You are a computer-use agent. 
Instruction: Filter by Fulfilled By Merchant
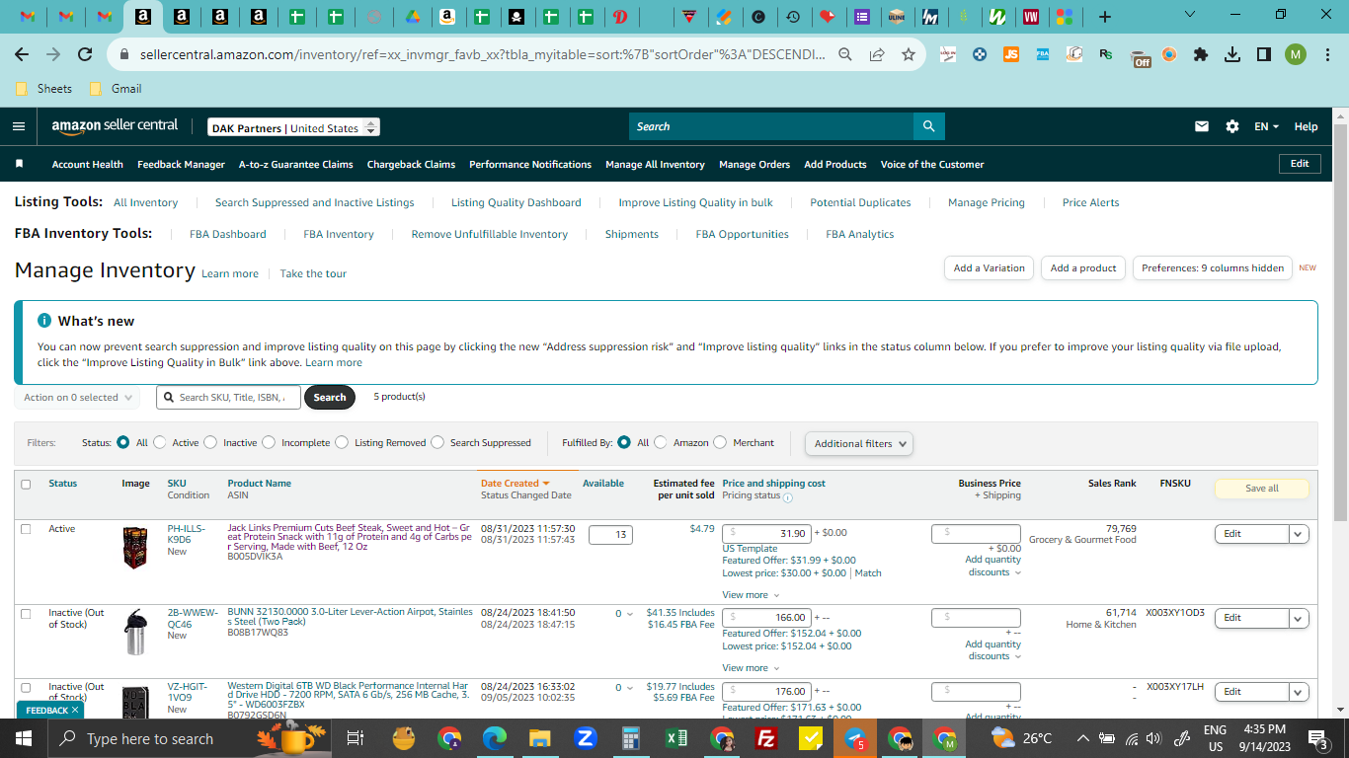click(x=720, y=442)
